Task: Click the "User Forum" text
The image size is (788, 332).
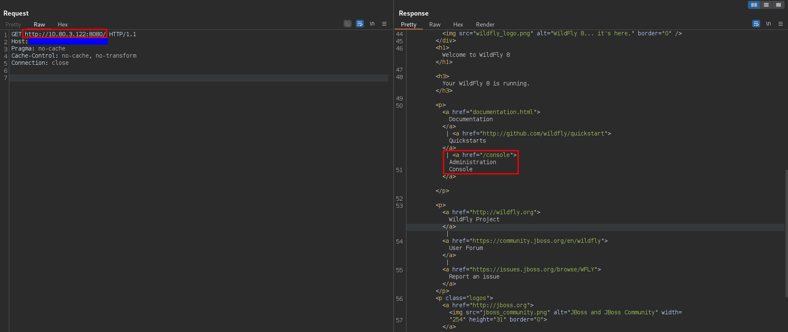Action: tap(466, 248)
